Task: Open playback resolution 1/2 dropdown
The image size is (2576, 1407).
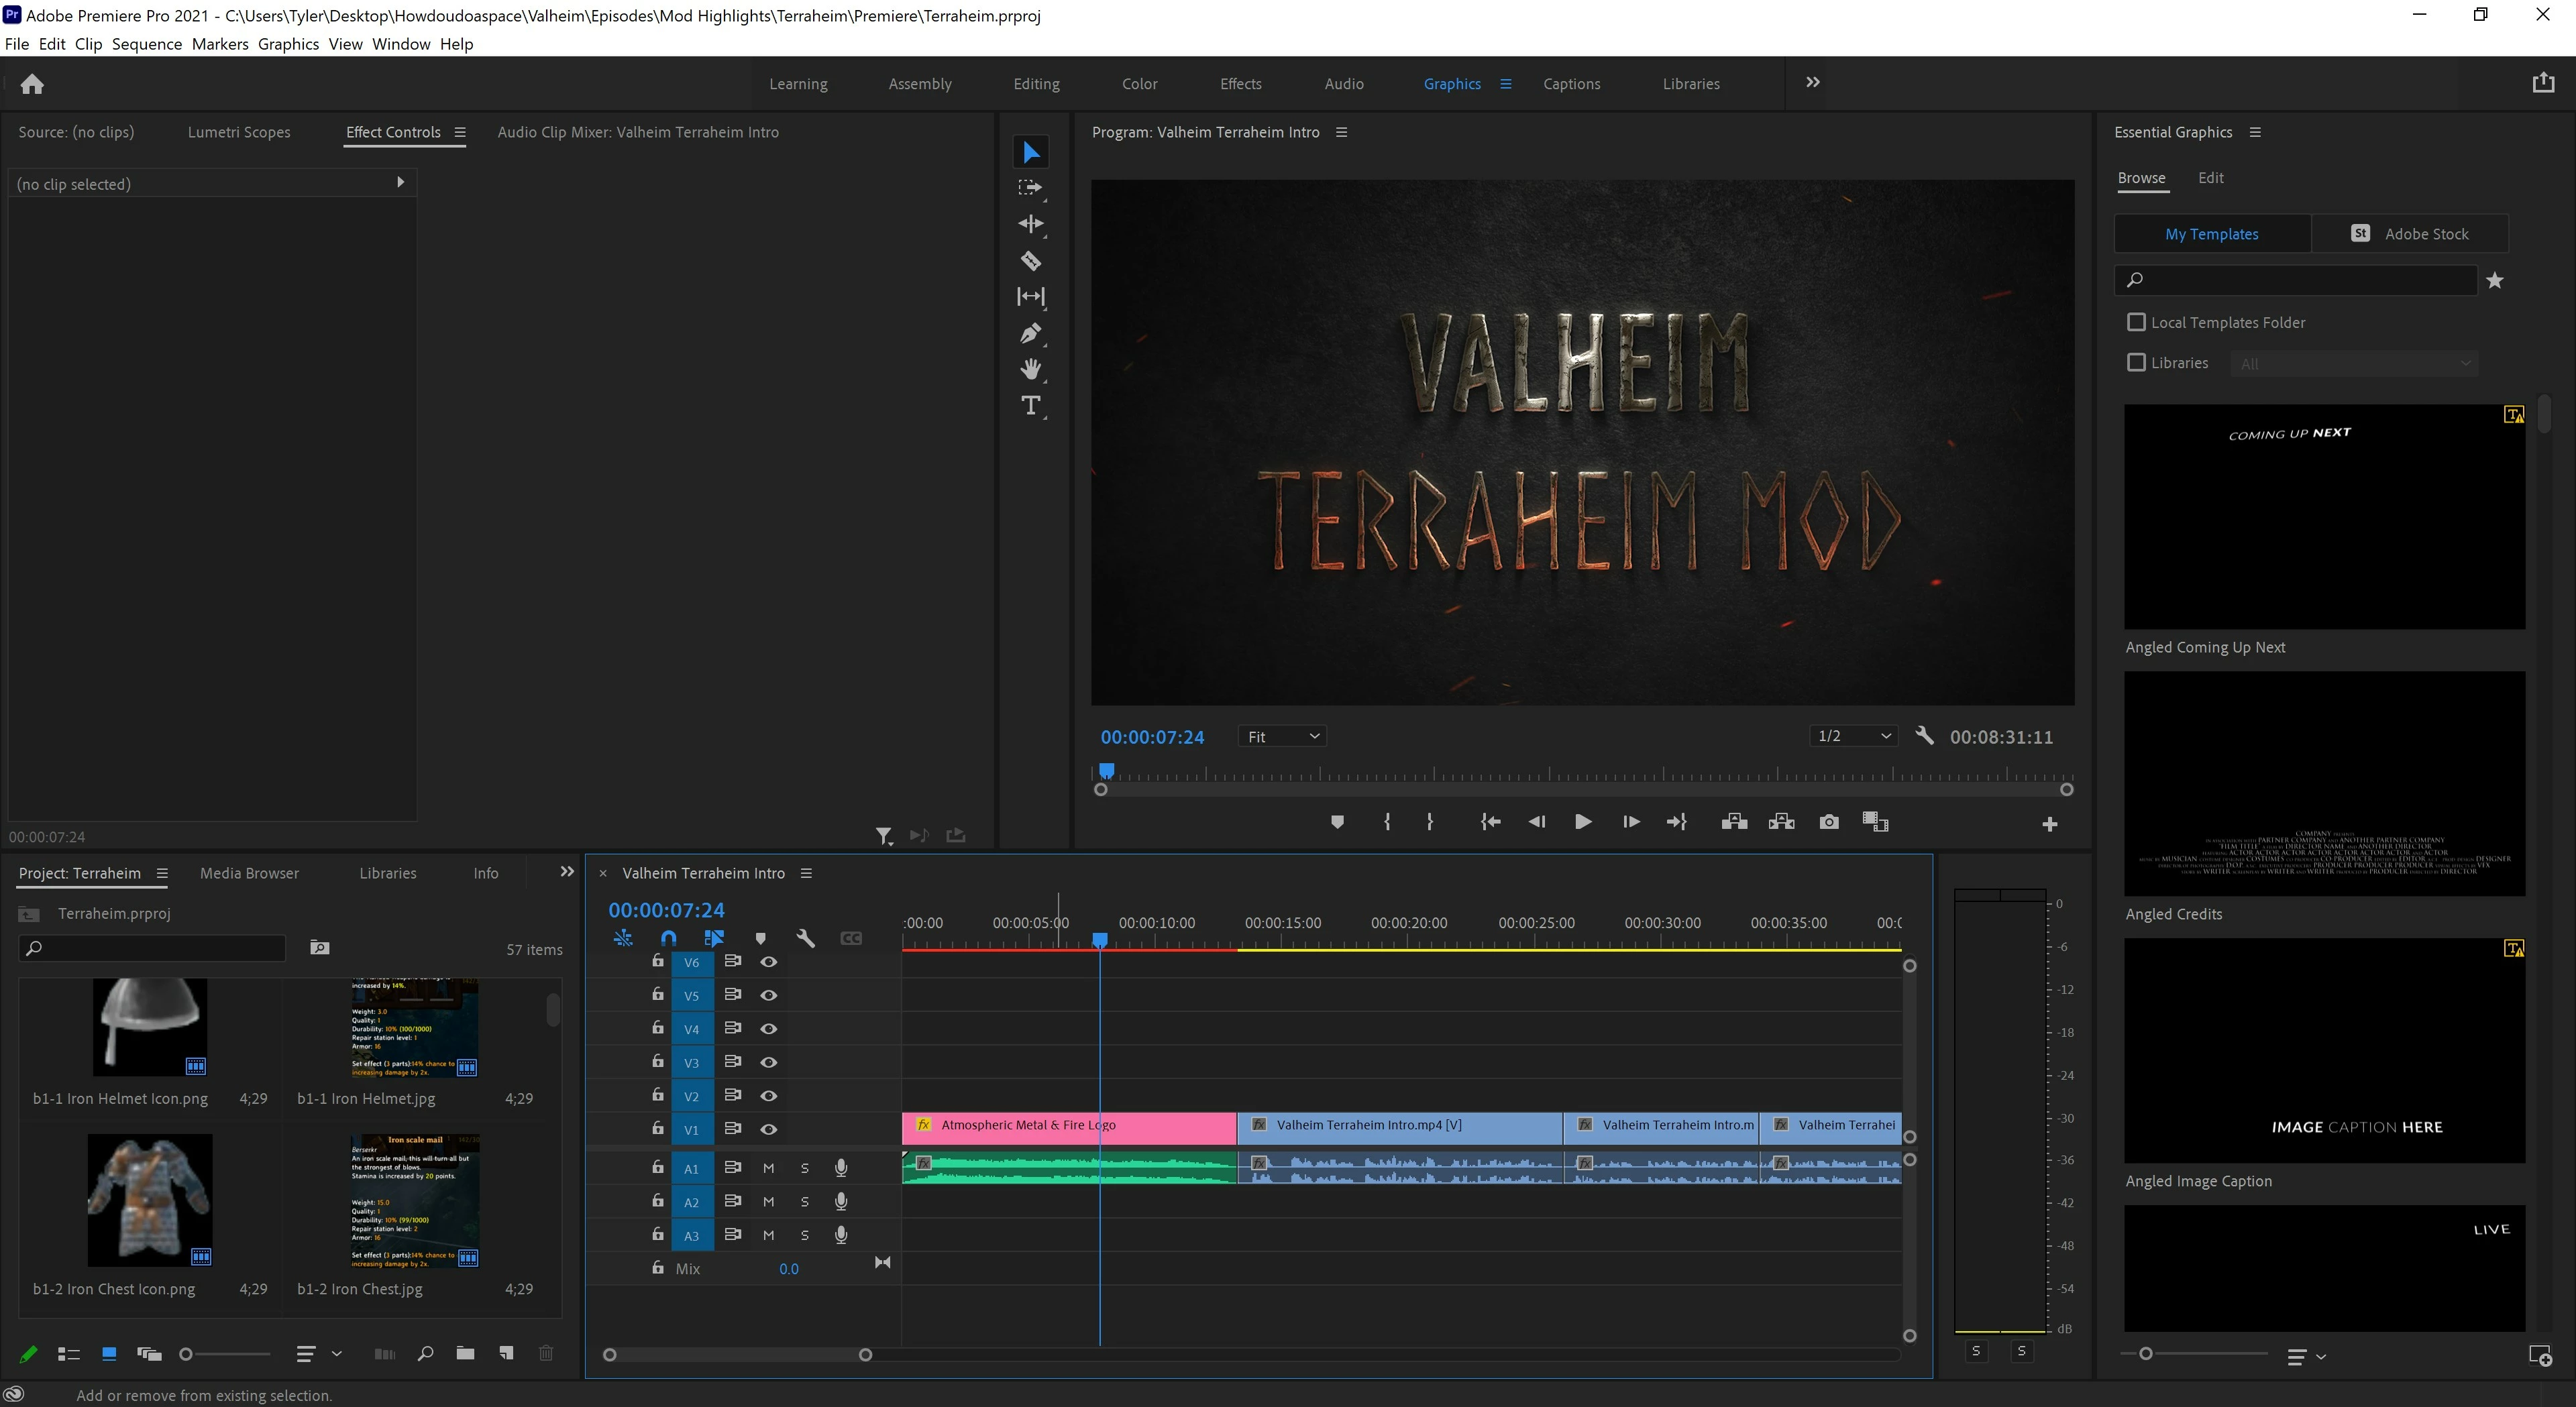Action: 1853,736
